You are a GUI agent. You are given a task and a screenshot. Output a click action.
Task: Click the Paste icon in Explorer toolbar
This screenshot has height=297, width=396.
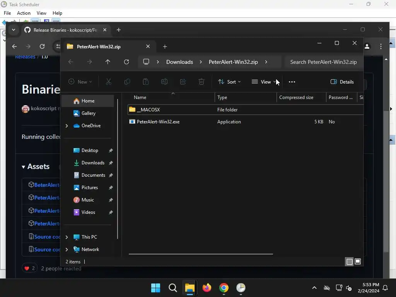pyautogui.click(x=146, y=82)
